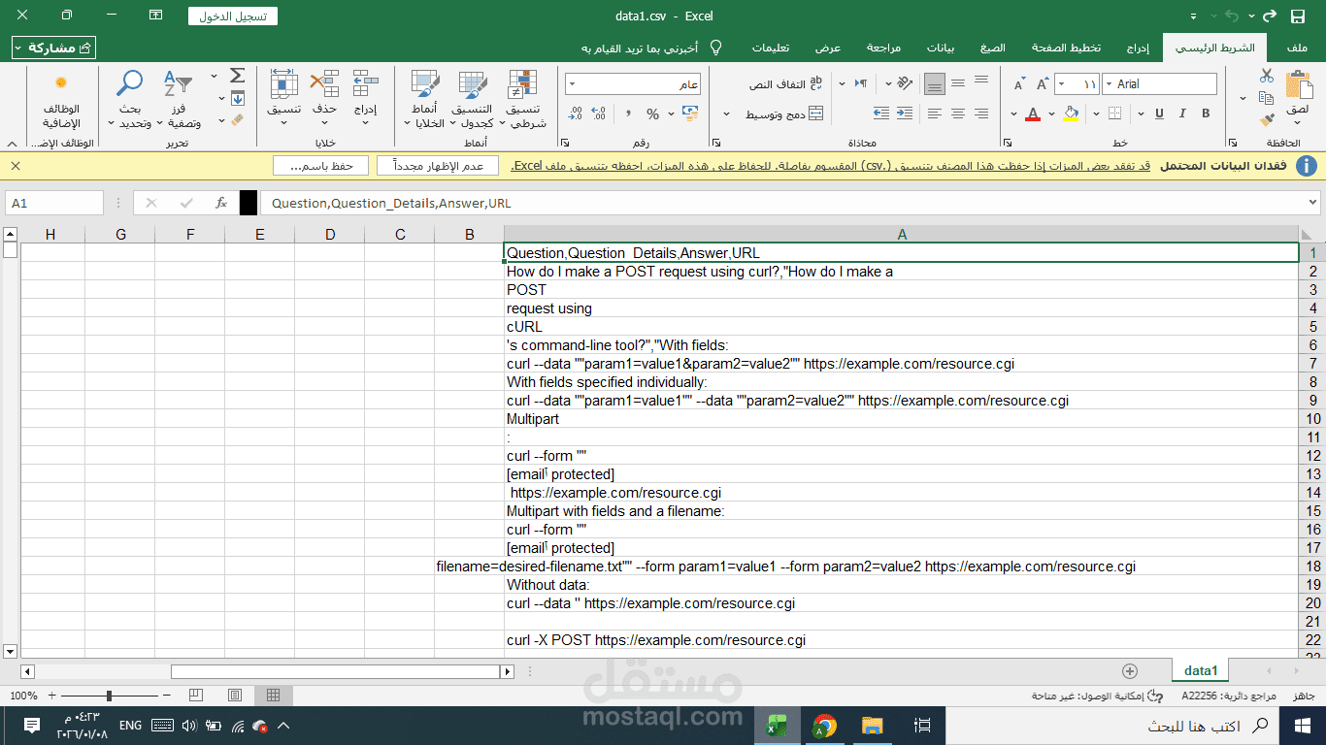Toggle italic formatting
This screenshot has width=1326, height=745.
point(1181,113)
